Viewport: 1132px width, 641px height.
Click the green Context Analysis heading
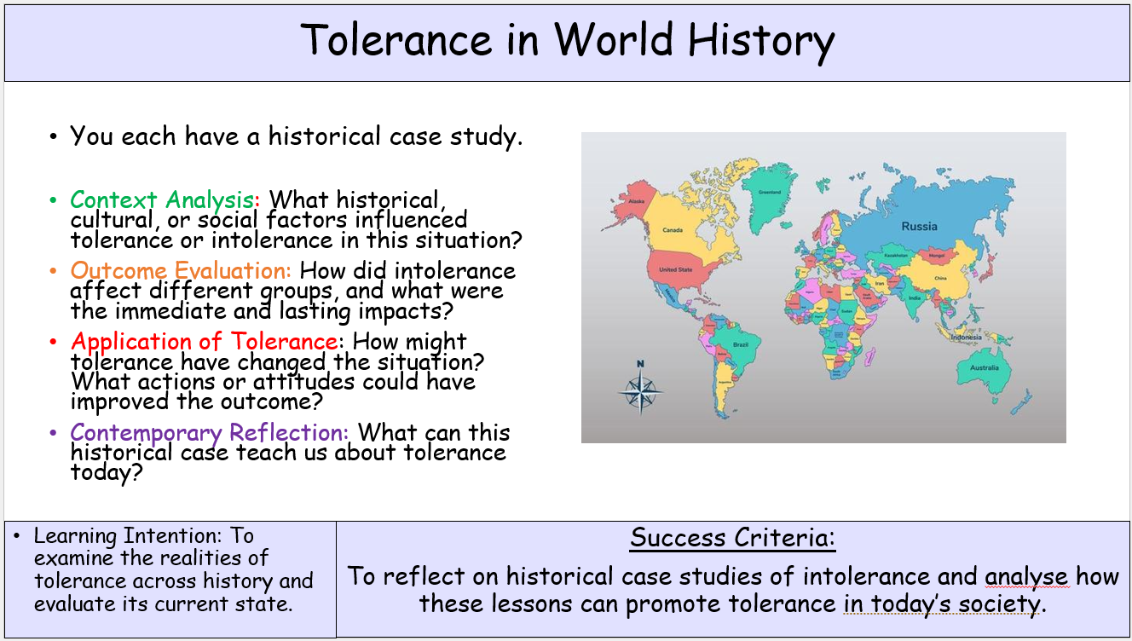(162, 199)
